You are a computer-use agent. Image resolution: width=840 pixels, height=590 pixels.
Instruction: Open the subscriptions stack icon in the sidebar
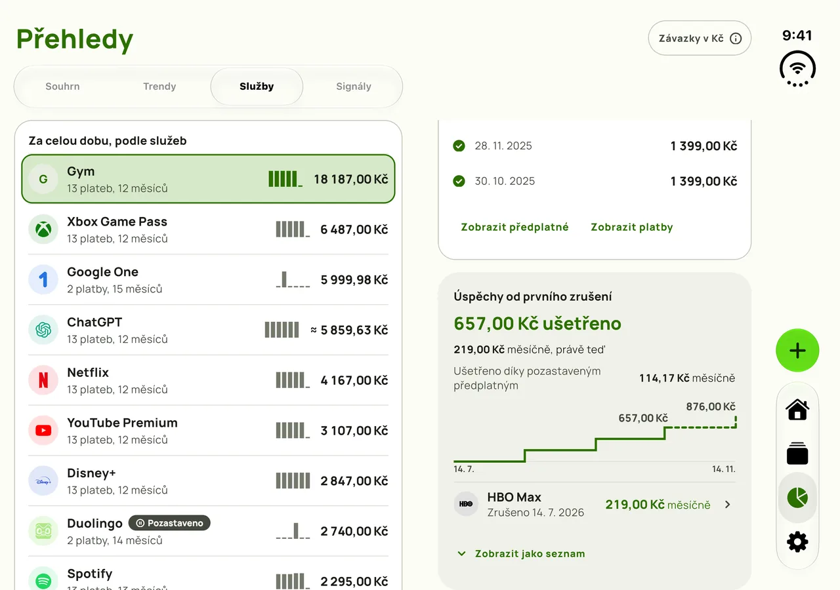pyautogui.click(x=797, y=454)
